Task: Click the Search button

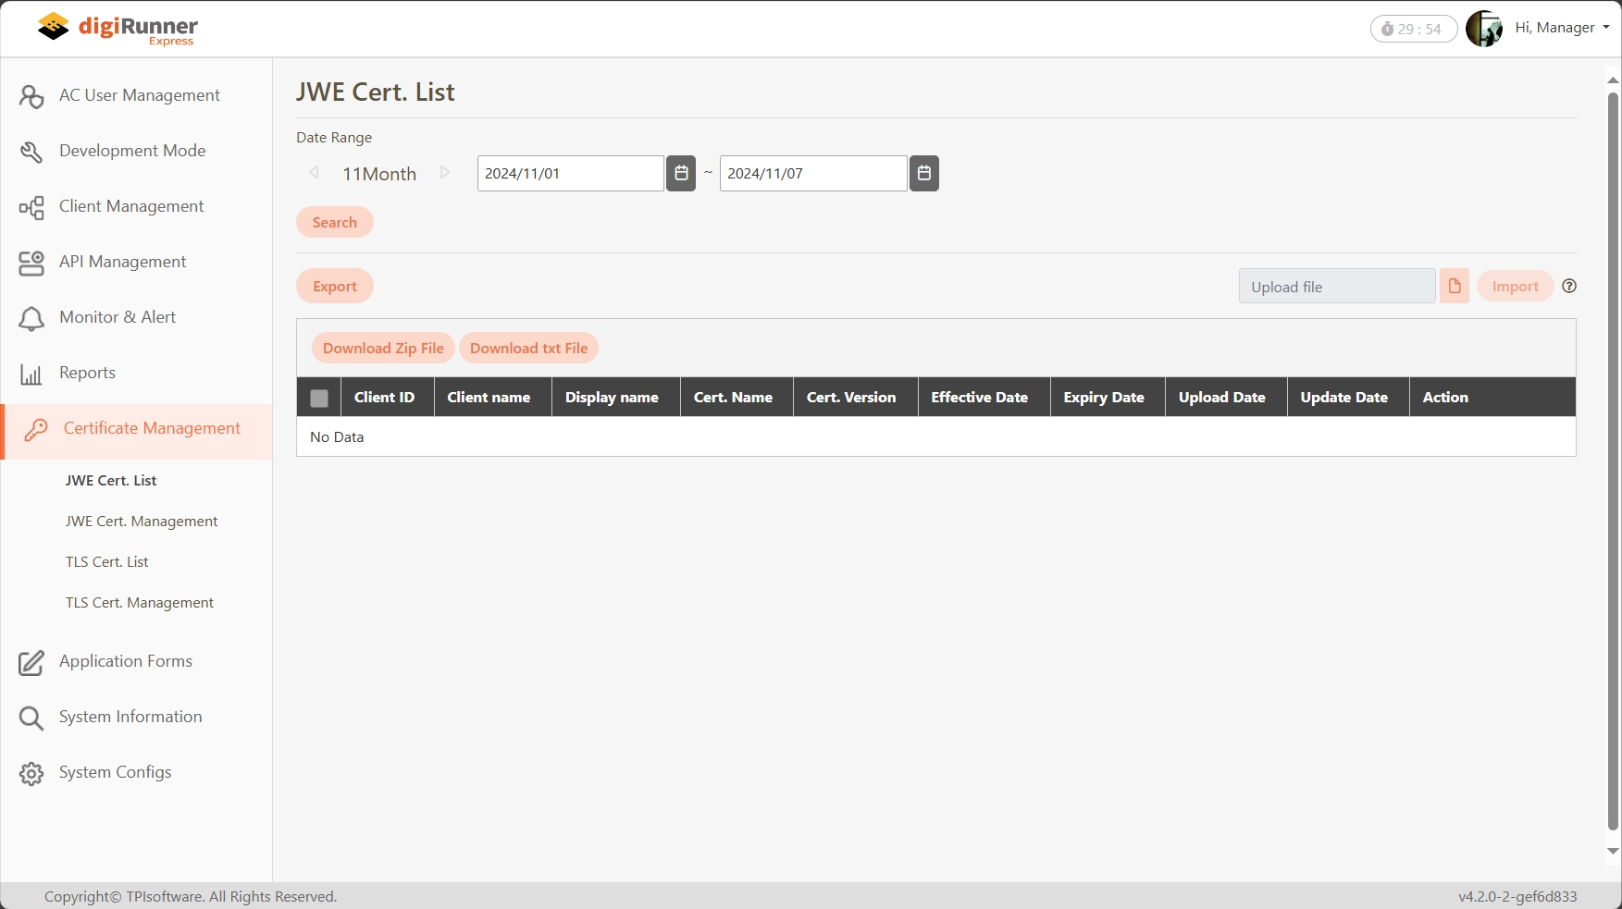Action: [x=334, y=222]
